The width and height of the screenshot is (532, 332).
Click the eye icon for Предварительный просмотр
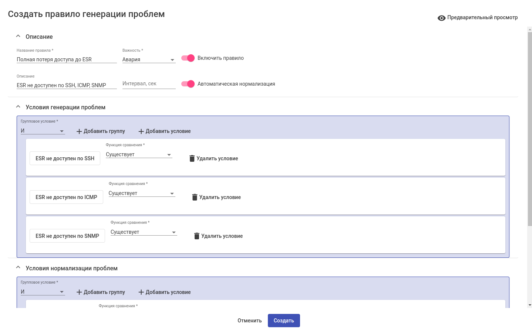(x=441, y=18)
